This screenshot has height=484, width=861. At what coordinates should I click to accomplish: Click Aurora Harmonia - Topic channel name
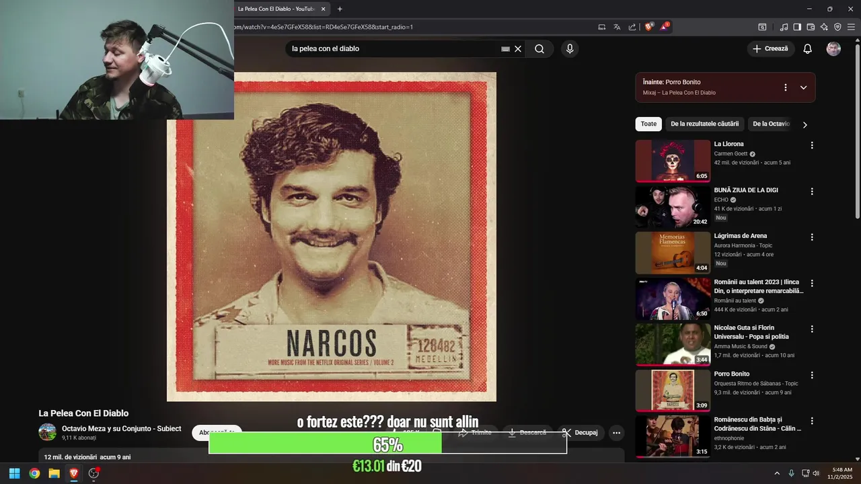[x=745, y=245]
